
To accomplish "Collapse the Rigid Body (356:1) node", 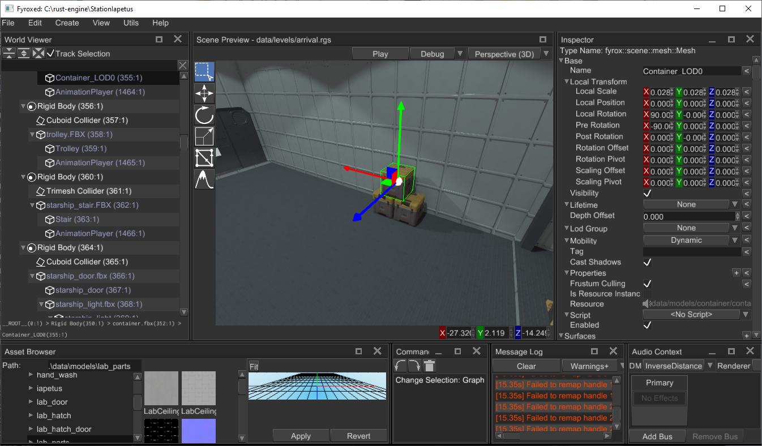I will pyautogui.click(x=23, y=106).
